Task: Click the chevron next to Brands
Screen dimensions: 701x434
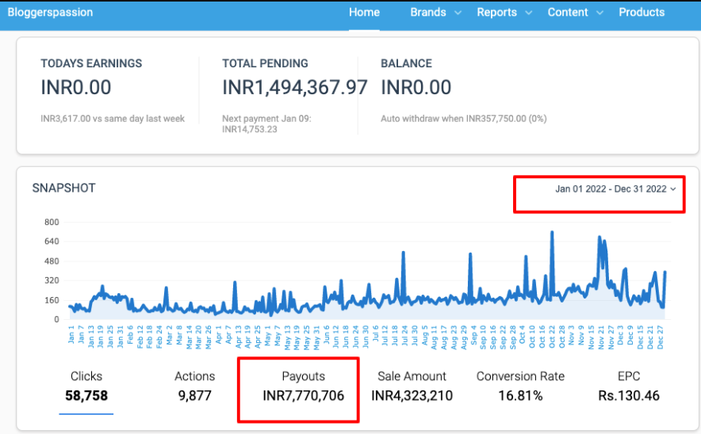Action: [x=458, y=13]
